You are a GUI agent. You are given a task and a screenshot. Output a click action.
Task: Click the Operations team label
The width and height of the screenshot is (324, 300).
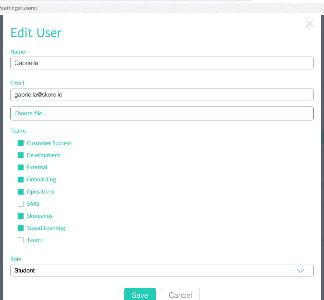pos(40,192)
